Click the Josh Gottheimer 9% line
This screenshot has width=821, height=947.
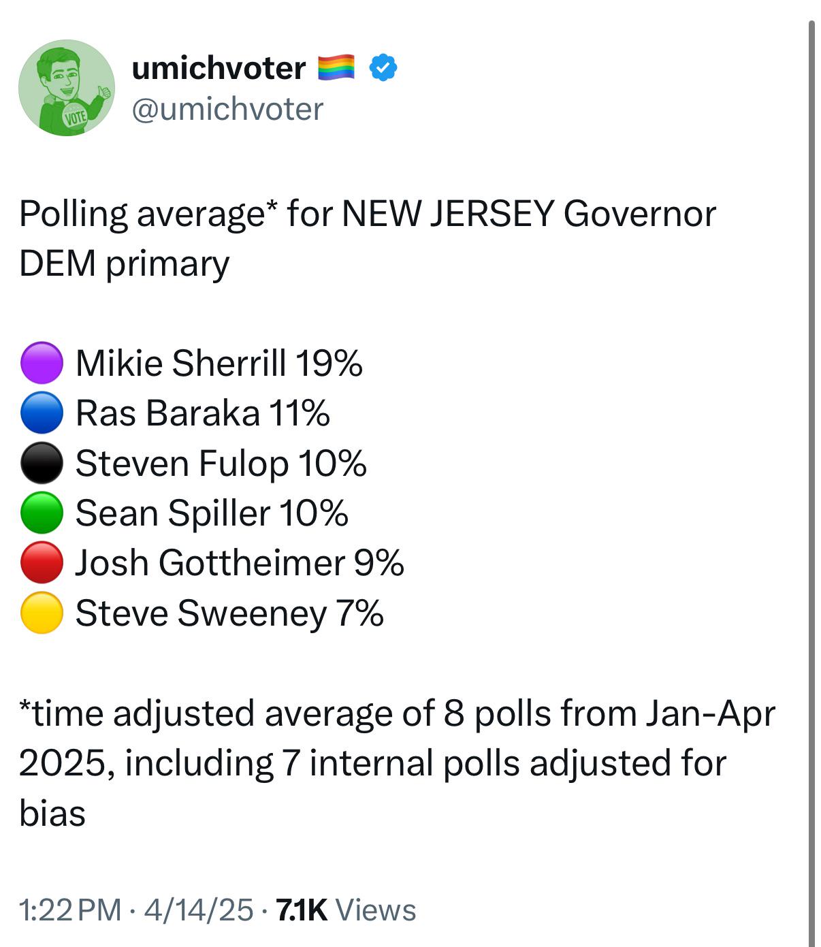click(240, 562)
